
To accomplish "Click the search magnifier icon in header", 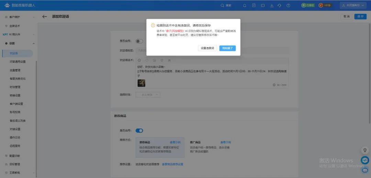I will [222, 5].
